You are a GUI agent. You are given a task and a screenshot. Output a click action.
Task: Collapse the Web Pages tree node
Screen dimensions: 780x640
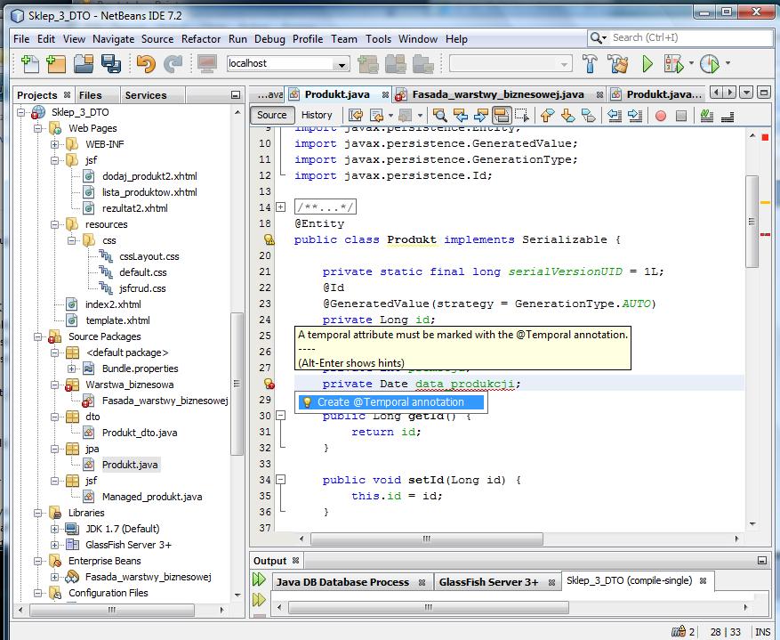pos(38,128)
